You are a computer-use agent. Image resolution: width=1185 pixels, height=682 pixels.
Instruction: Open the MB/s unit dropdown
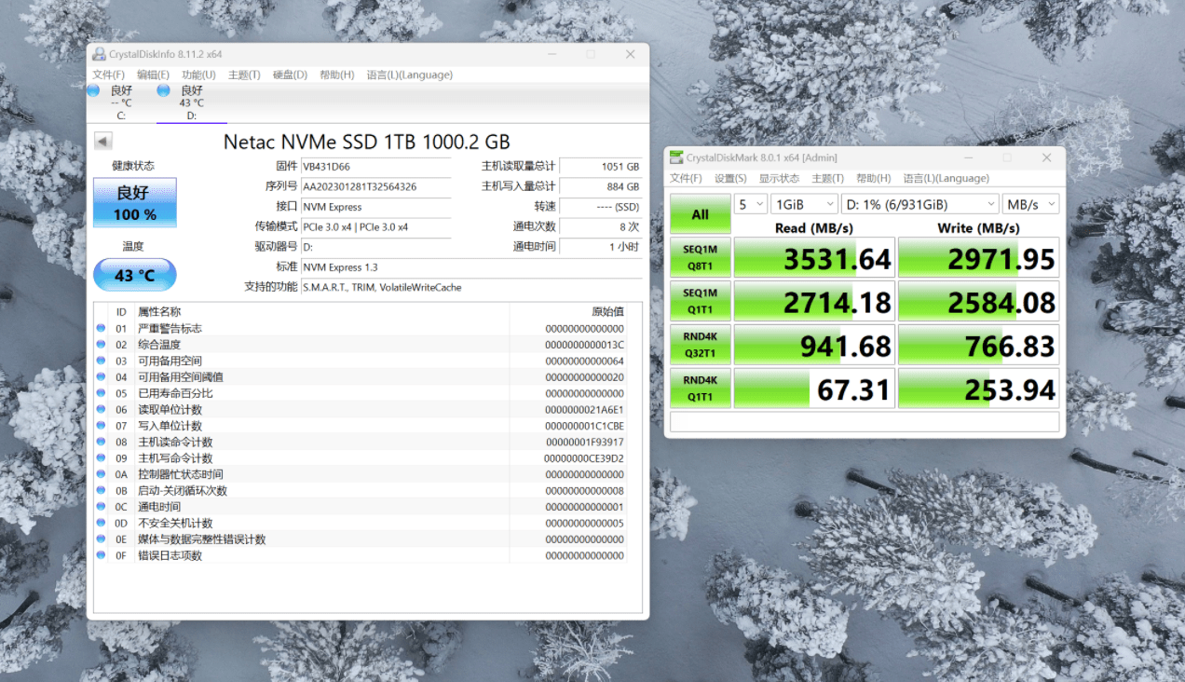pos(1030,204)
